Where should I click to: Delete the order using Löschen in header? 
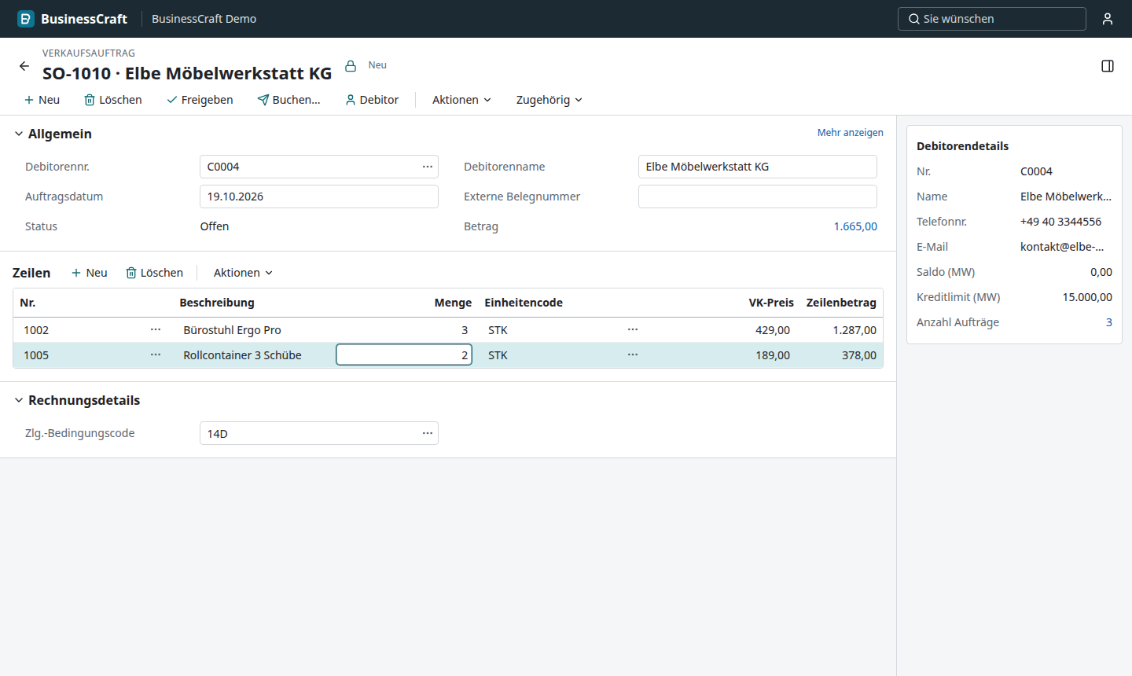(113, 100)
